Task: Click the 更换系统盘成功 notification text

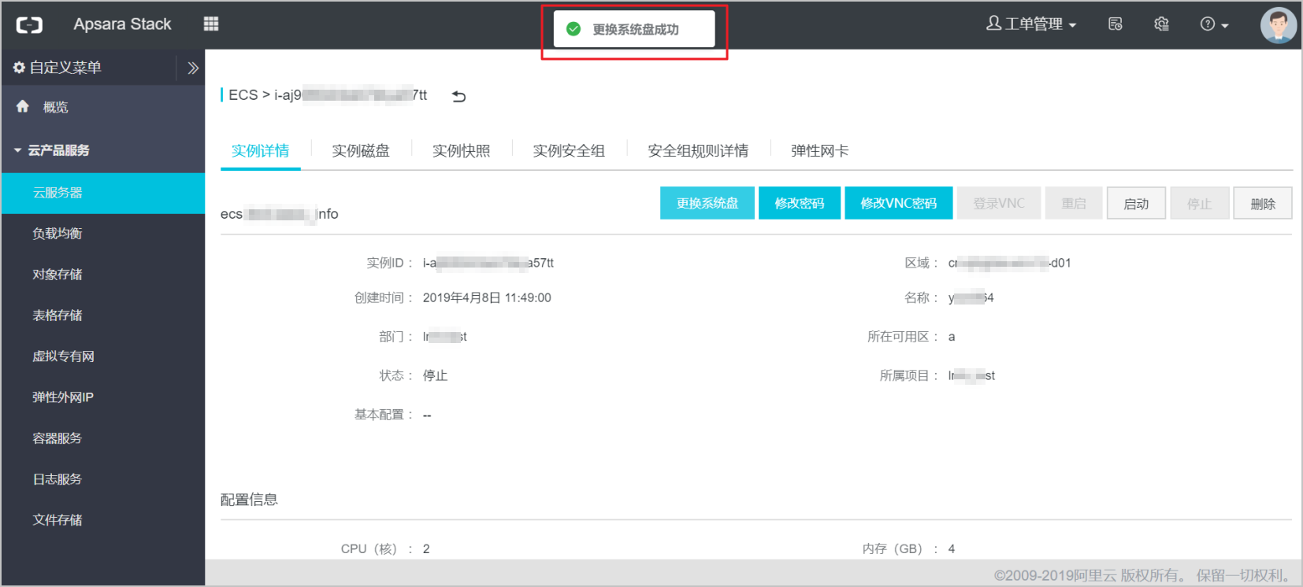Action: (x=636, y=29)
